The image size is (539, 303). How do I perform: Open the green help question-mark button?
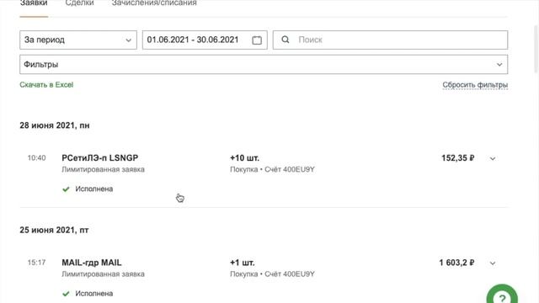click(x=502, y=295)
